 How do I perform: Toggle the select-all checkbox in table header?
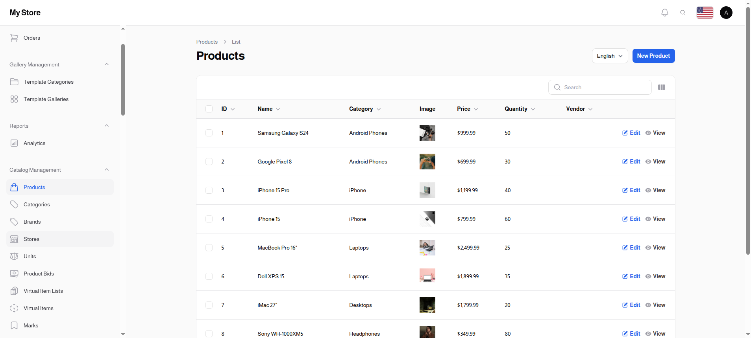[x=209, y=109]
